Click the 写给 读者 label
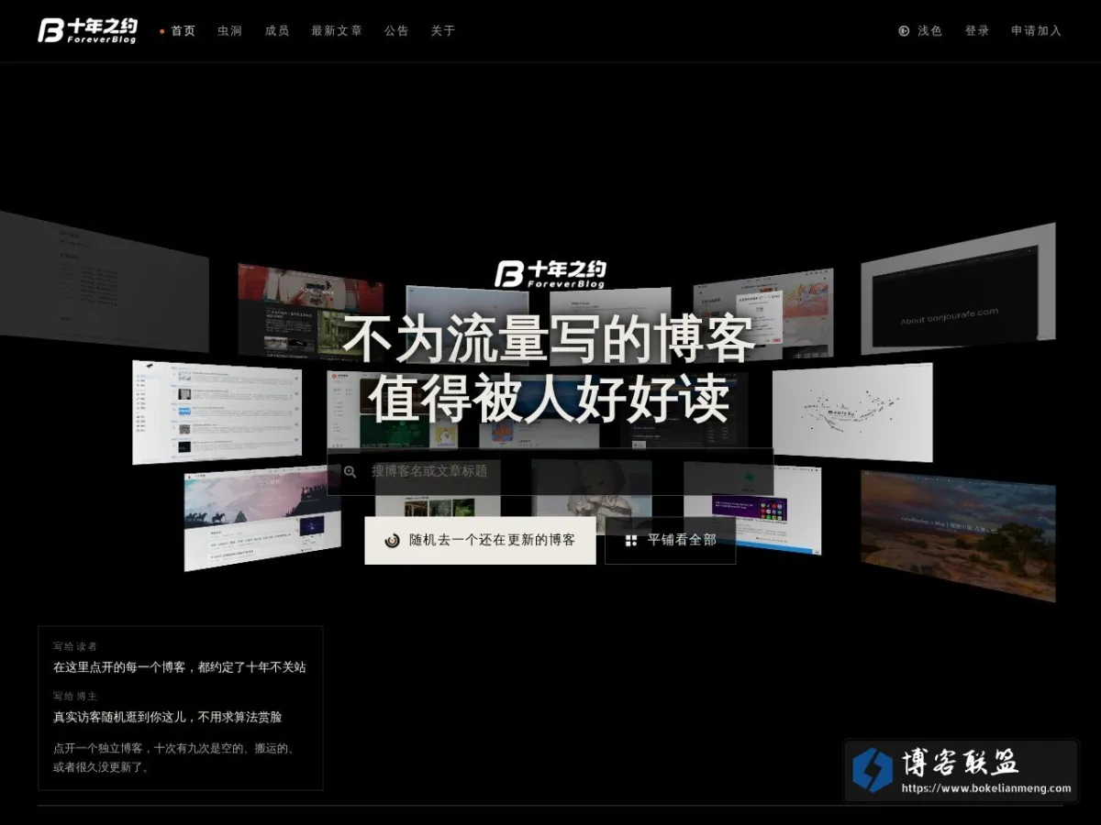 [75, 646]
